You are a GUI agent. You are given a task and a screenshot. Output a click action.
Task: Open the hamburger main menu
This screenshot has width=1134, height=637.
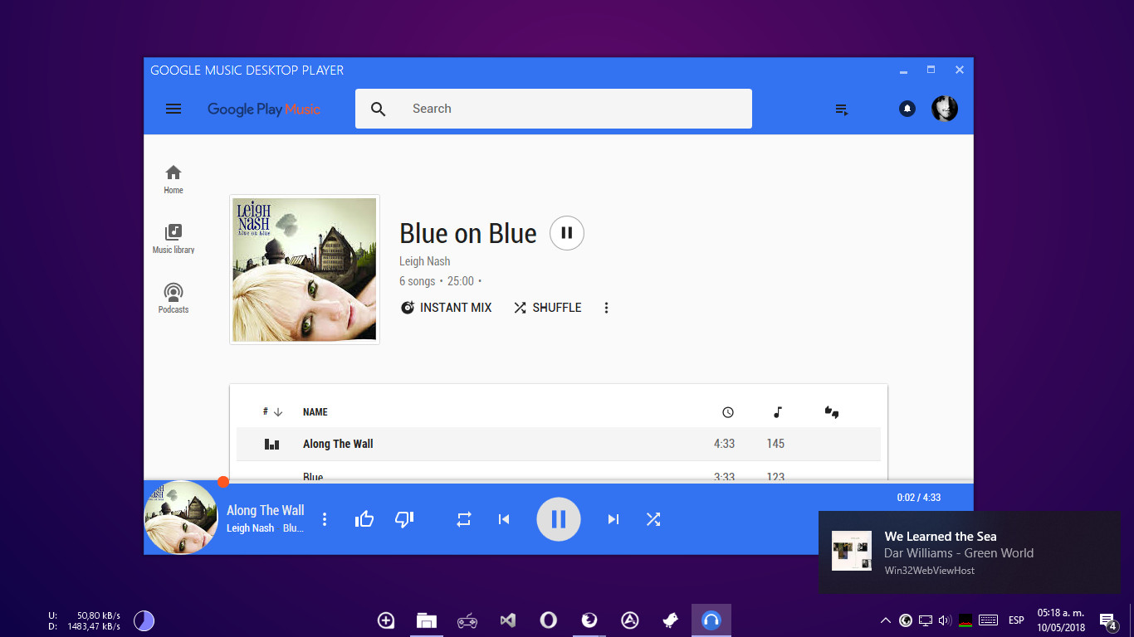(174, 109)
